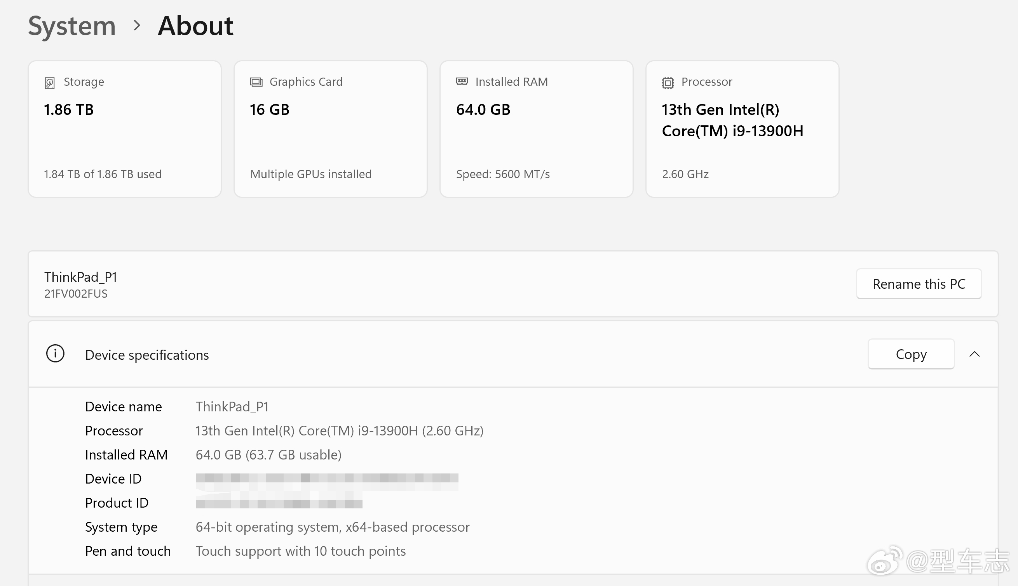Click the blurred Device ID value
This screenshot has width=1018, height=586.
point(327,479)
